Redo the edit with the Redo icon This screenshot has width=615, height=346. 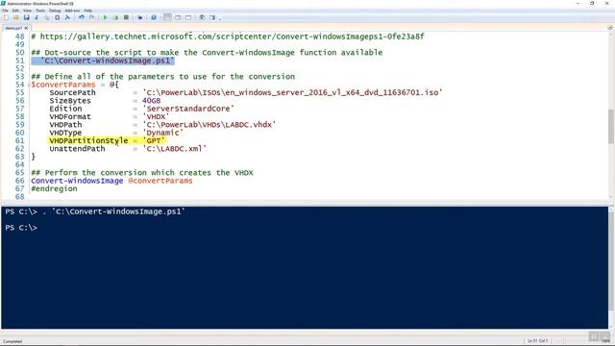pyautogui.click(x=92, y=17)
